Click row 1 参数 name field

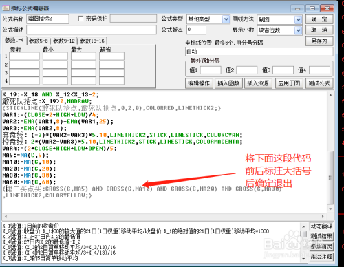pyautogui.click(x=24, y=56)
